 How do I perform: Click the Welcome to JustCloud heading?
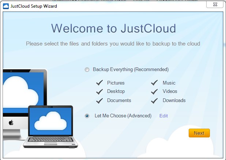(x=113, y=28)
